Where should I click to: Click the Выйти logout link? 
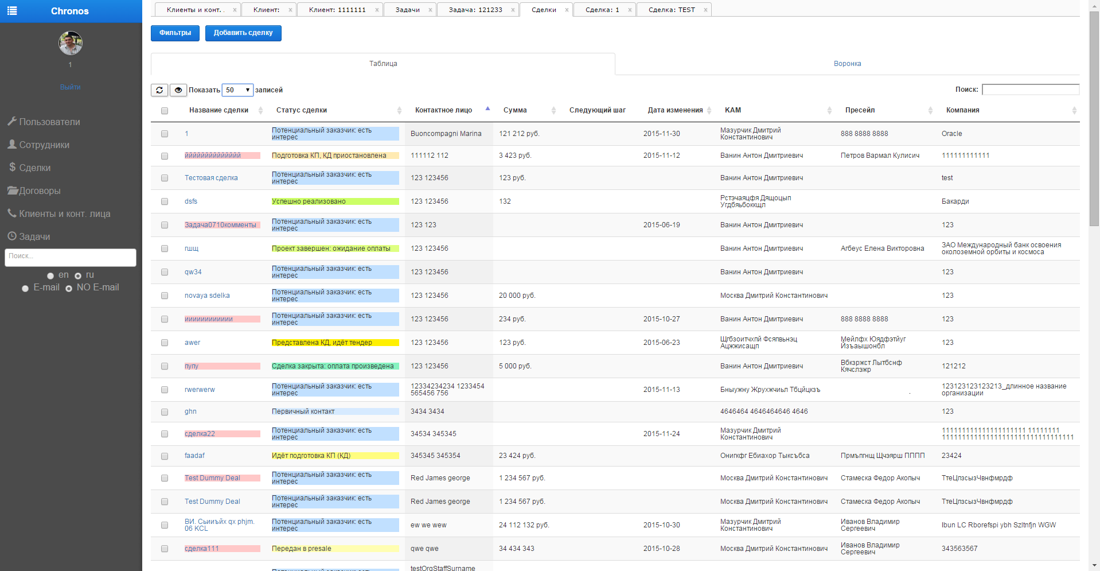[x=70, y=87]
